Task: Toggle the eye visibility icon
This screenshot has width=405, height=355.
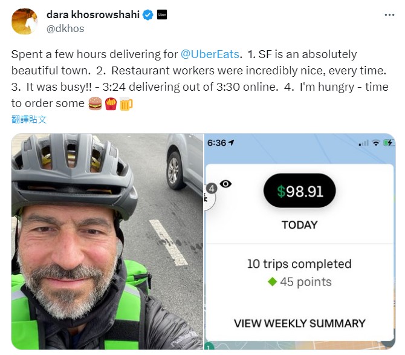Action: (225, 184)
